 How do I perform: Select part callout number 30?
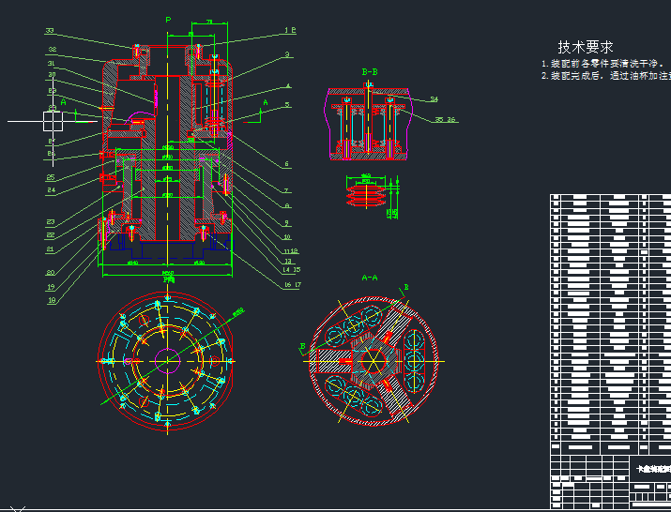52,75
